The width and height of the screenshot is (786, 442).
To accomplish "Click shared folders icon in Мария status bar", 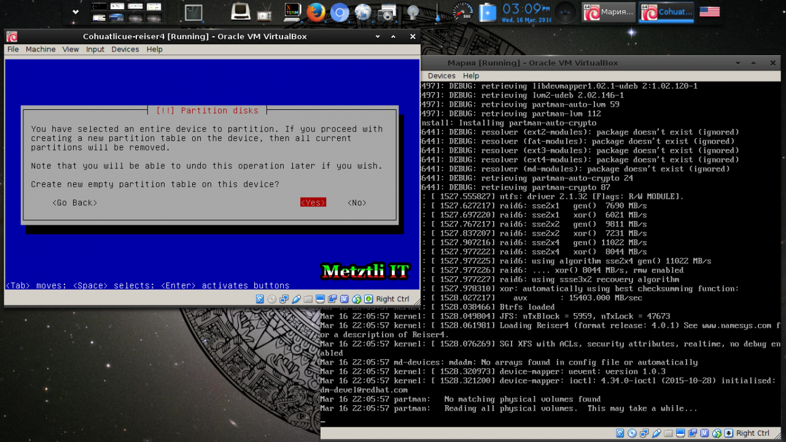I will [668, 433].
